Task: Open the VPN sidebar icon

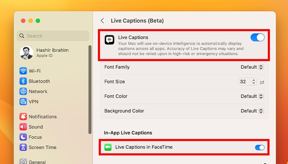Action: click(23, 102)
